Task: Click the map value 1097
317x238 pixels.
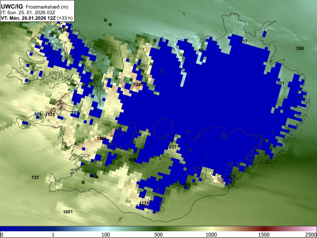Action: coord(65,30)
